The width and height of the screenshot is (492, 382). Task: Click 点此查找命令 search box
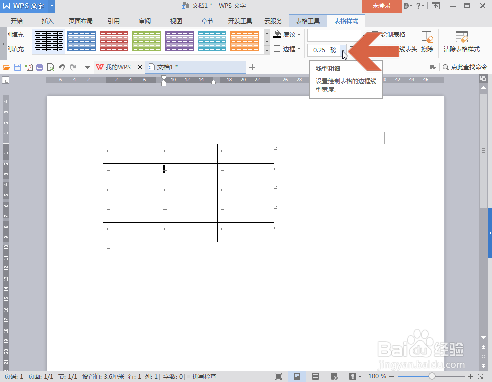click(465, 67)
